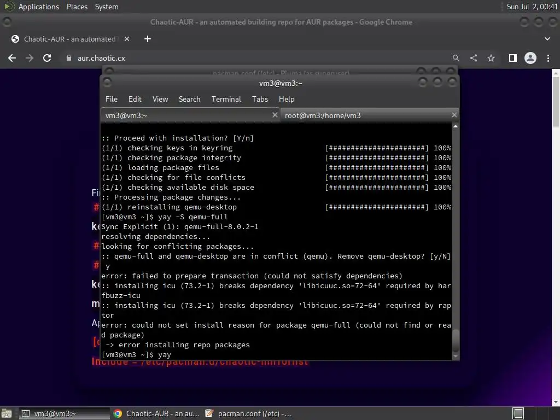
Task: Click the show desktop icon in bottom panel
Action: (x=7, y=413)
